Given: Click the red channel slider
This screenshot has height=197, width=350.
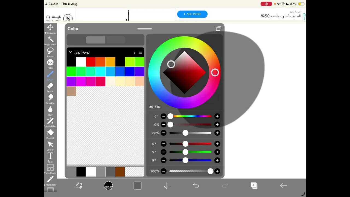Looking at the screenshot, I should pyautogui.click(x=191, y=144).
